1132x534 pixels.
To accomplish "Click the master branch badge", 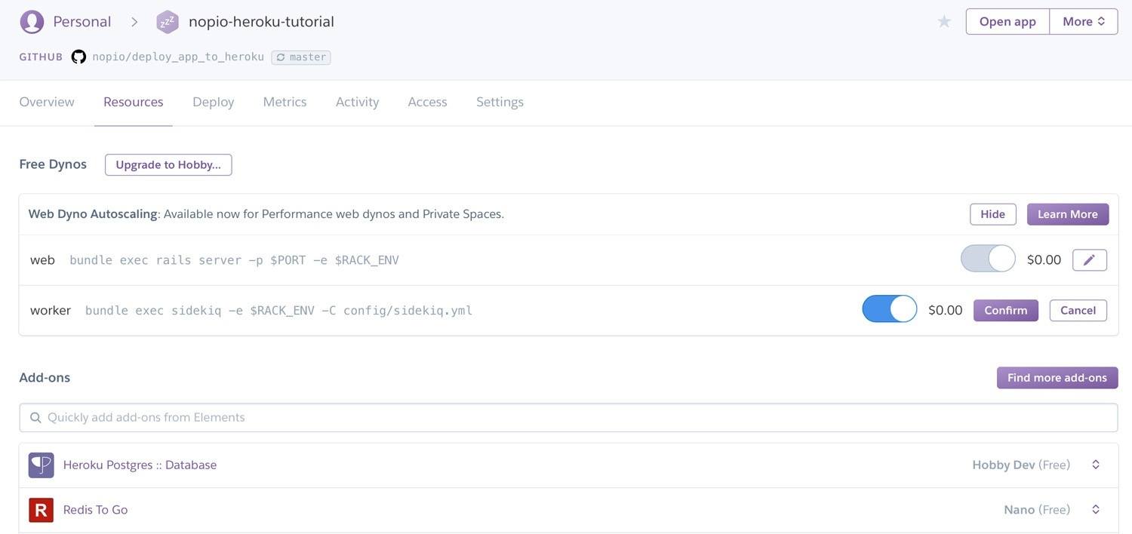I will (301, 57).
